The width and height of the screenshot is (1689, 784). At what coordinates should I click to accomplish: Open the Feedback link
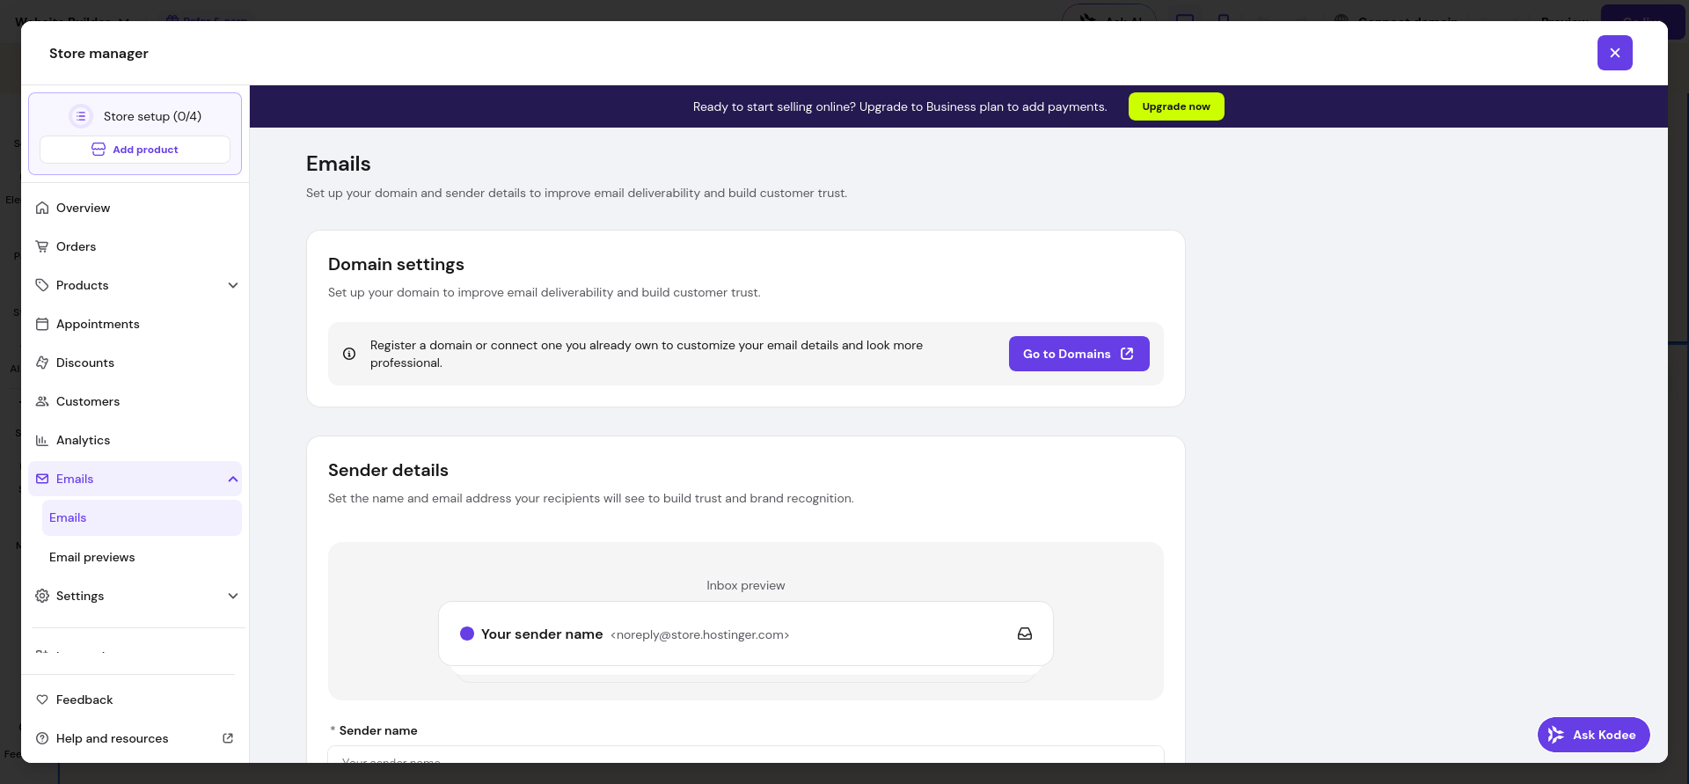coord(135,700)
